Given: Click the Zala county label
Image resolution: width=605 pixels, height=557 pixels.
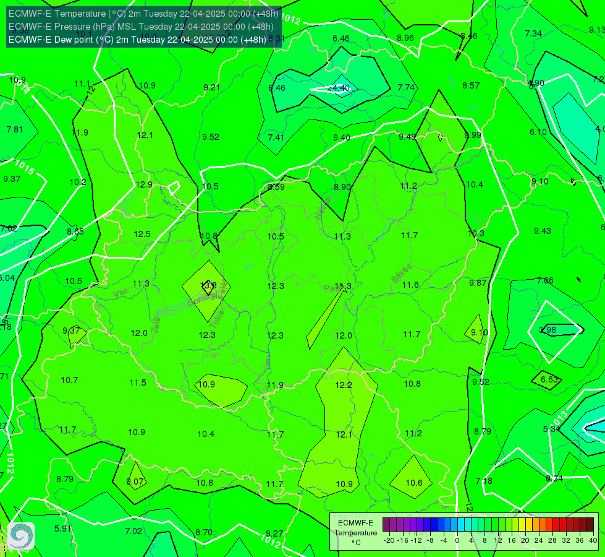Looking at the screenshot, I should coord(156,327).
